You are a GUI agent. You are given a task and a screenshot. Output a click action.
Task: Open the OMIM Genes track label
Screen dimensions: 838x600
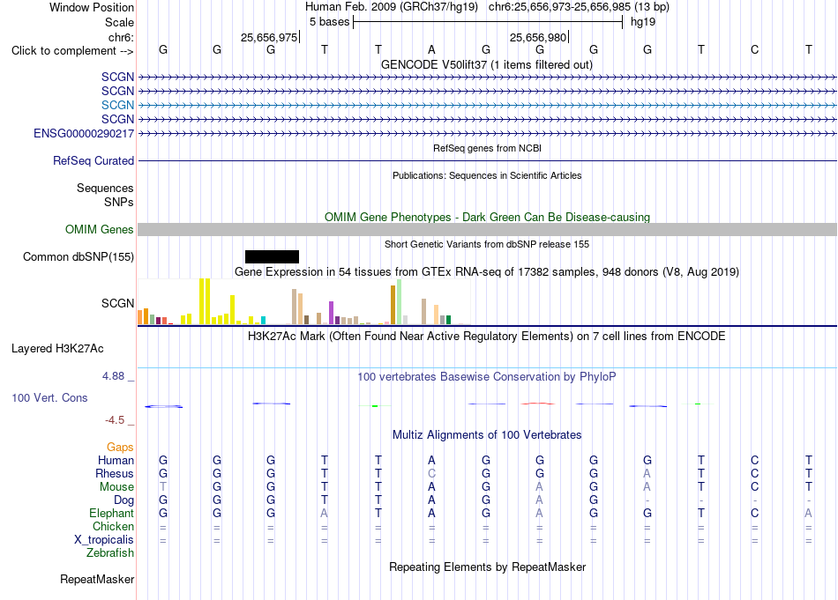pos(100,230)
